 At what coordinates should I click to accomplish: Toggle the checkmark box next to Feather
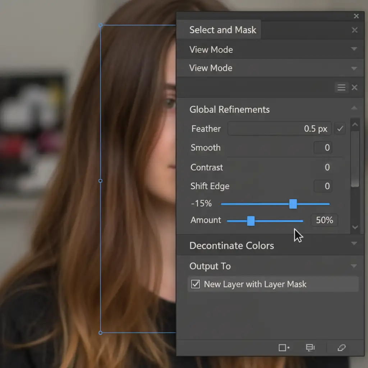tap(340, 129)
